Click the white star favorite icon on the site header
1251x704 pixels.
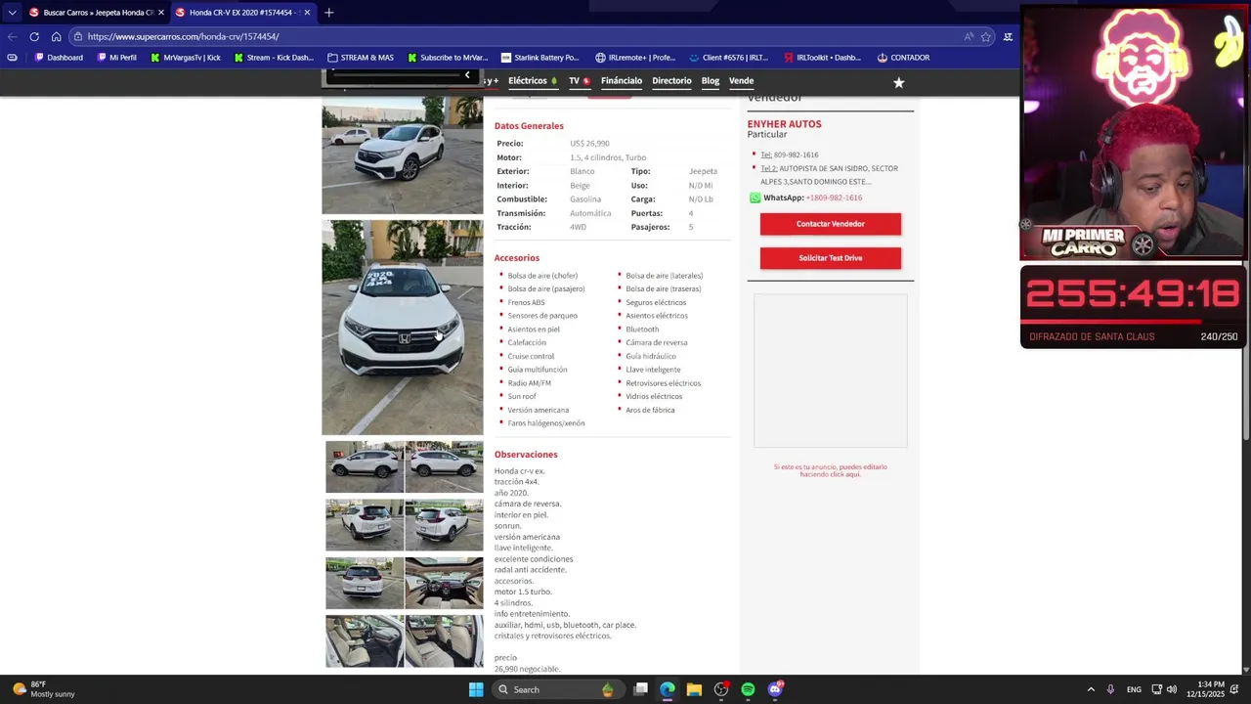pyautogui.click(x=899, y=83)
